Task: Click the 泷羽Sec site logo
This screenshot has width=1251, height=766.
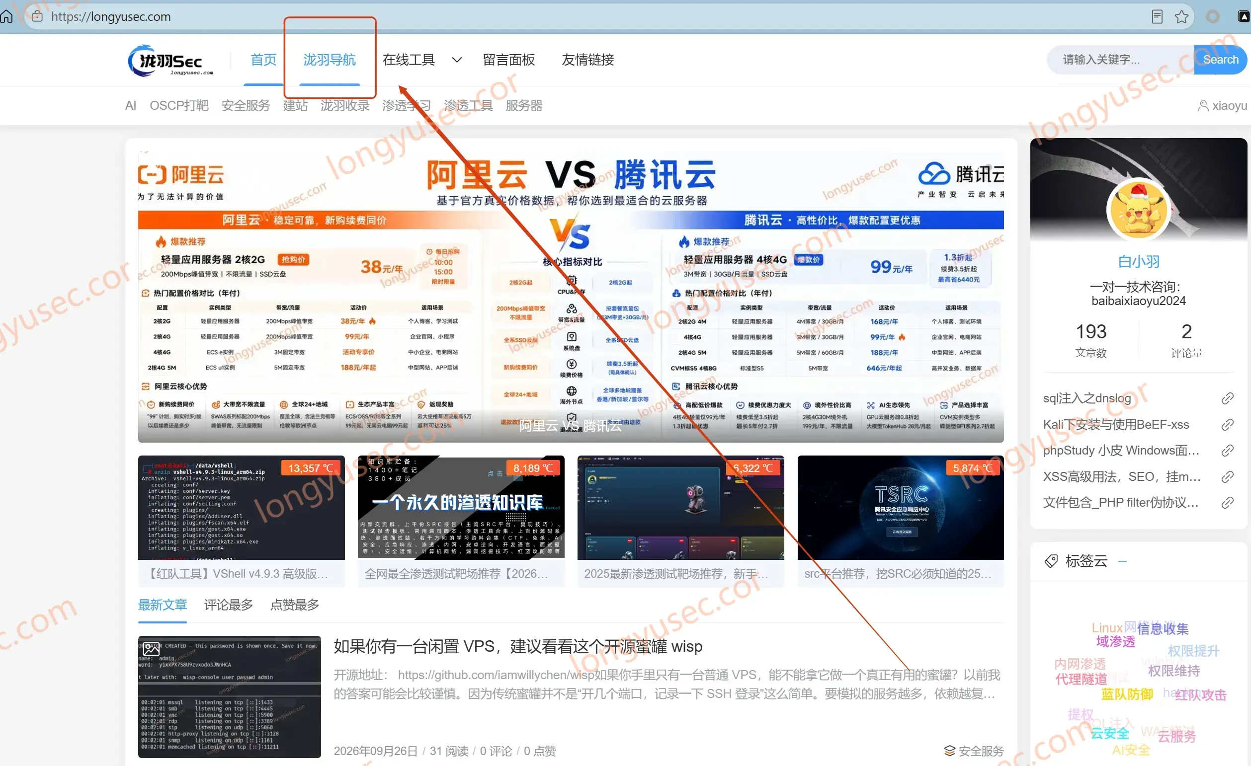Action: 170,61
